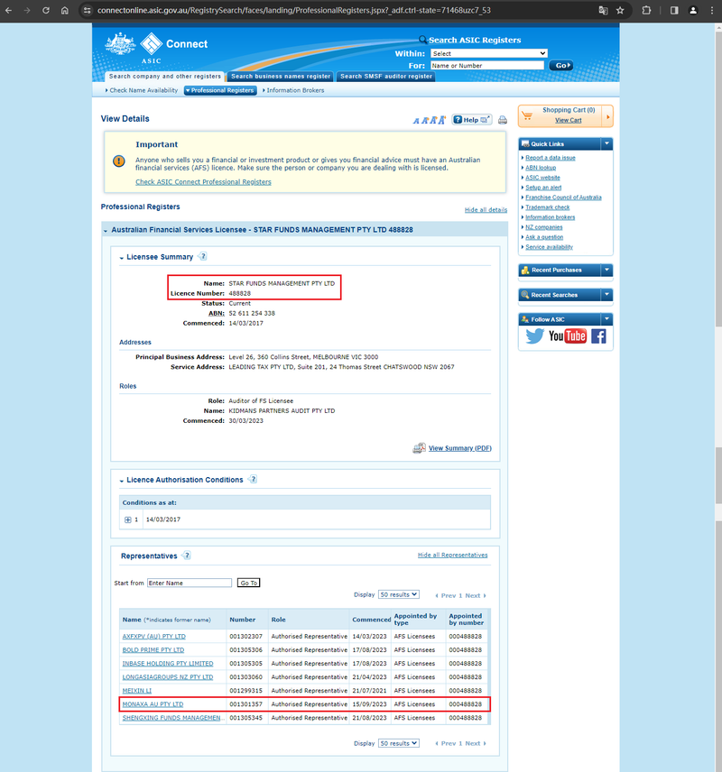Open Report a data issue link
722x772 pixels.
point(550,158)
